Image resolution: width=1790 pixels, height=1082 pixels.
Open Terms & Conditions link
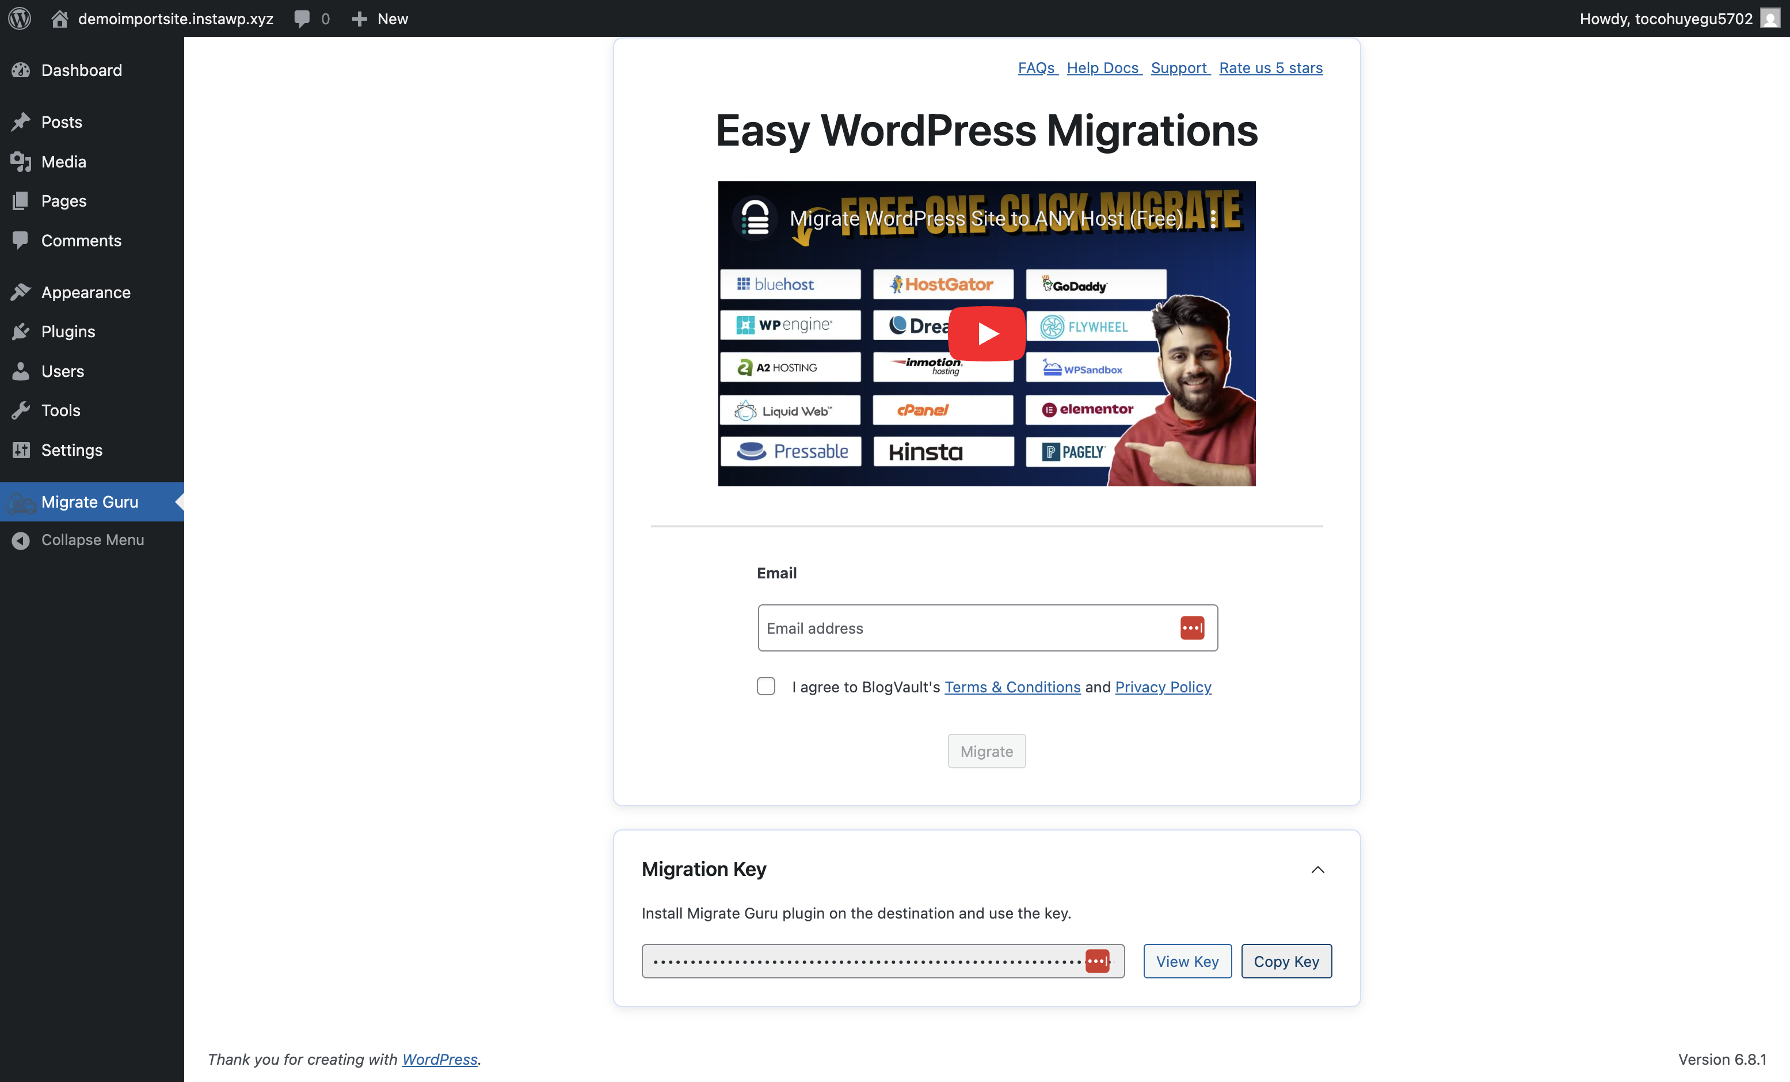(x=1012, y=687)
